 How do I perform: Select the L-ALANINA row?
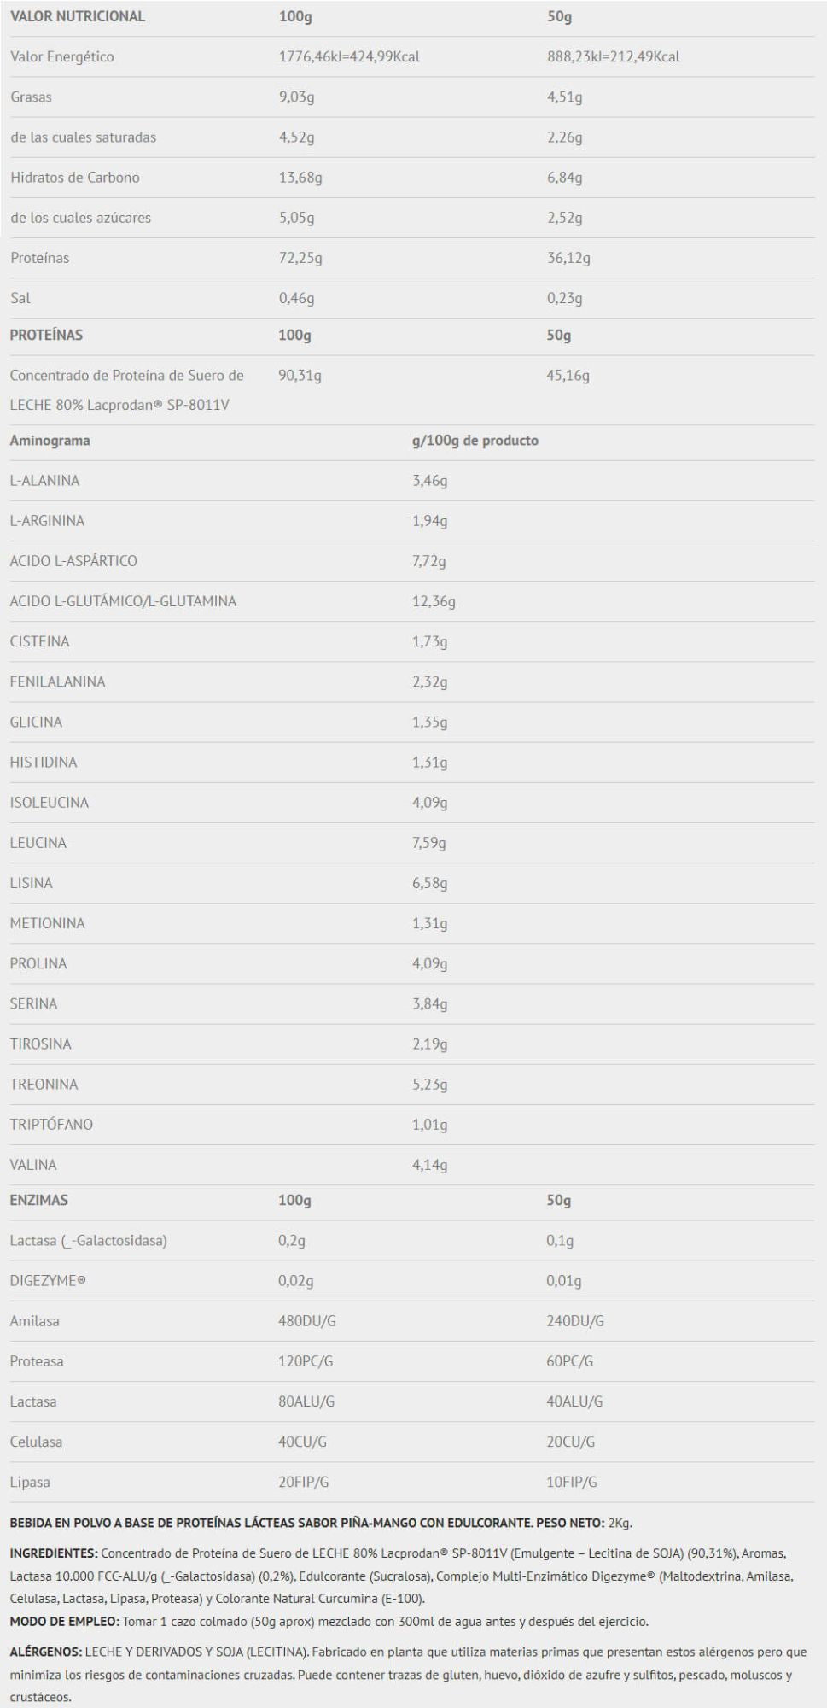(x=413, y=481)
